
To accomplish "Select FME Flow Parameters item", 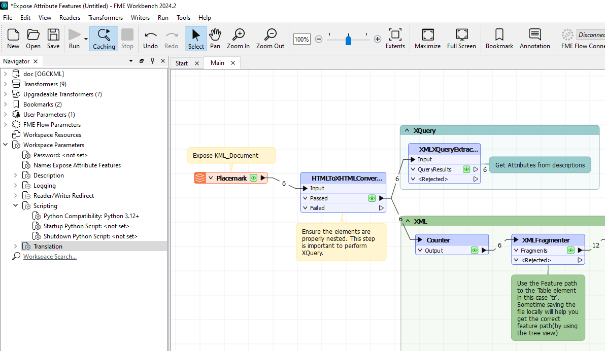I will click(52, 125).
